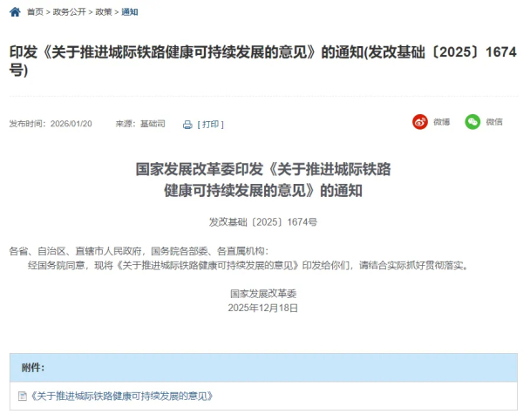Click the page title with 发改基础〔2025〕1674号
This screenshot has width=523, height=414.
click(x=261, y=61)
